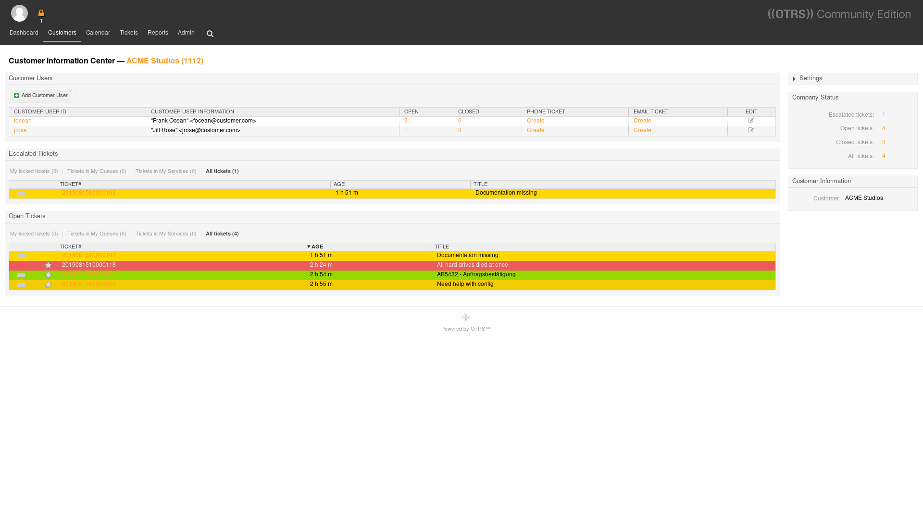This screenshot has width=923, height=519.
Task: Click the star icon on 'AB5432' ticket row
Action: click(x=48, y=275)
